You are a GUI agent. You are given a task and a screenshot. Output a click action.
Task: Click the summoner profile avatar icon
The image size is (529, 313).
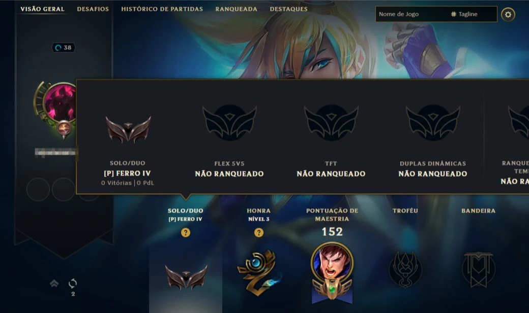point(60,103)
